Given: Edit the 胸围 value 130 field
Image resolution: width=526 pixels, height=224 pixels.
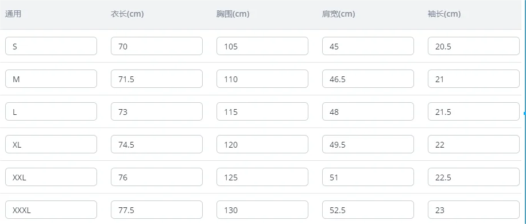Looking at the screenshot, I should tap(262, 210).
